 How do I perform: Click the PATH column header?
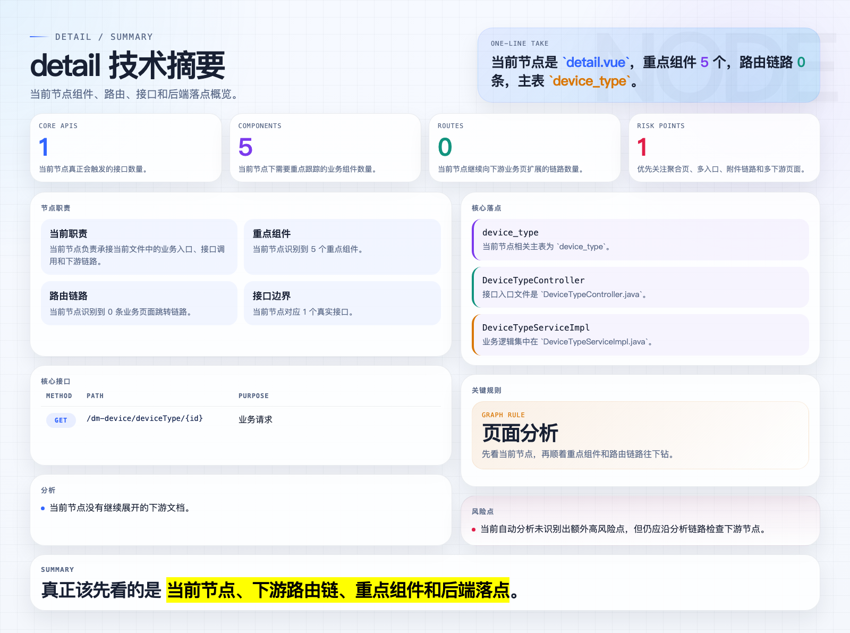pos(95,396)
